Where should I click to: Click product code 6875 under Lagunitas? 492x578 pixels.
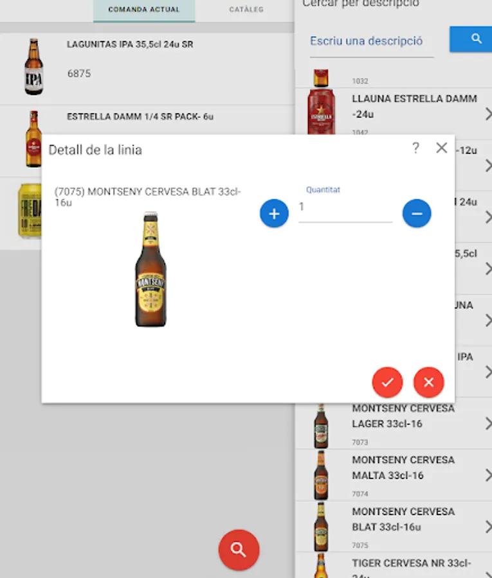(x=79, y=73)
